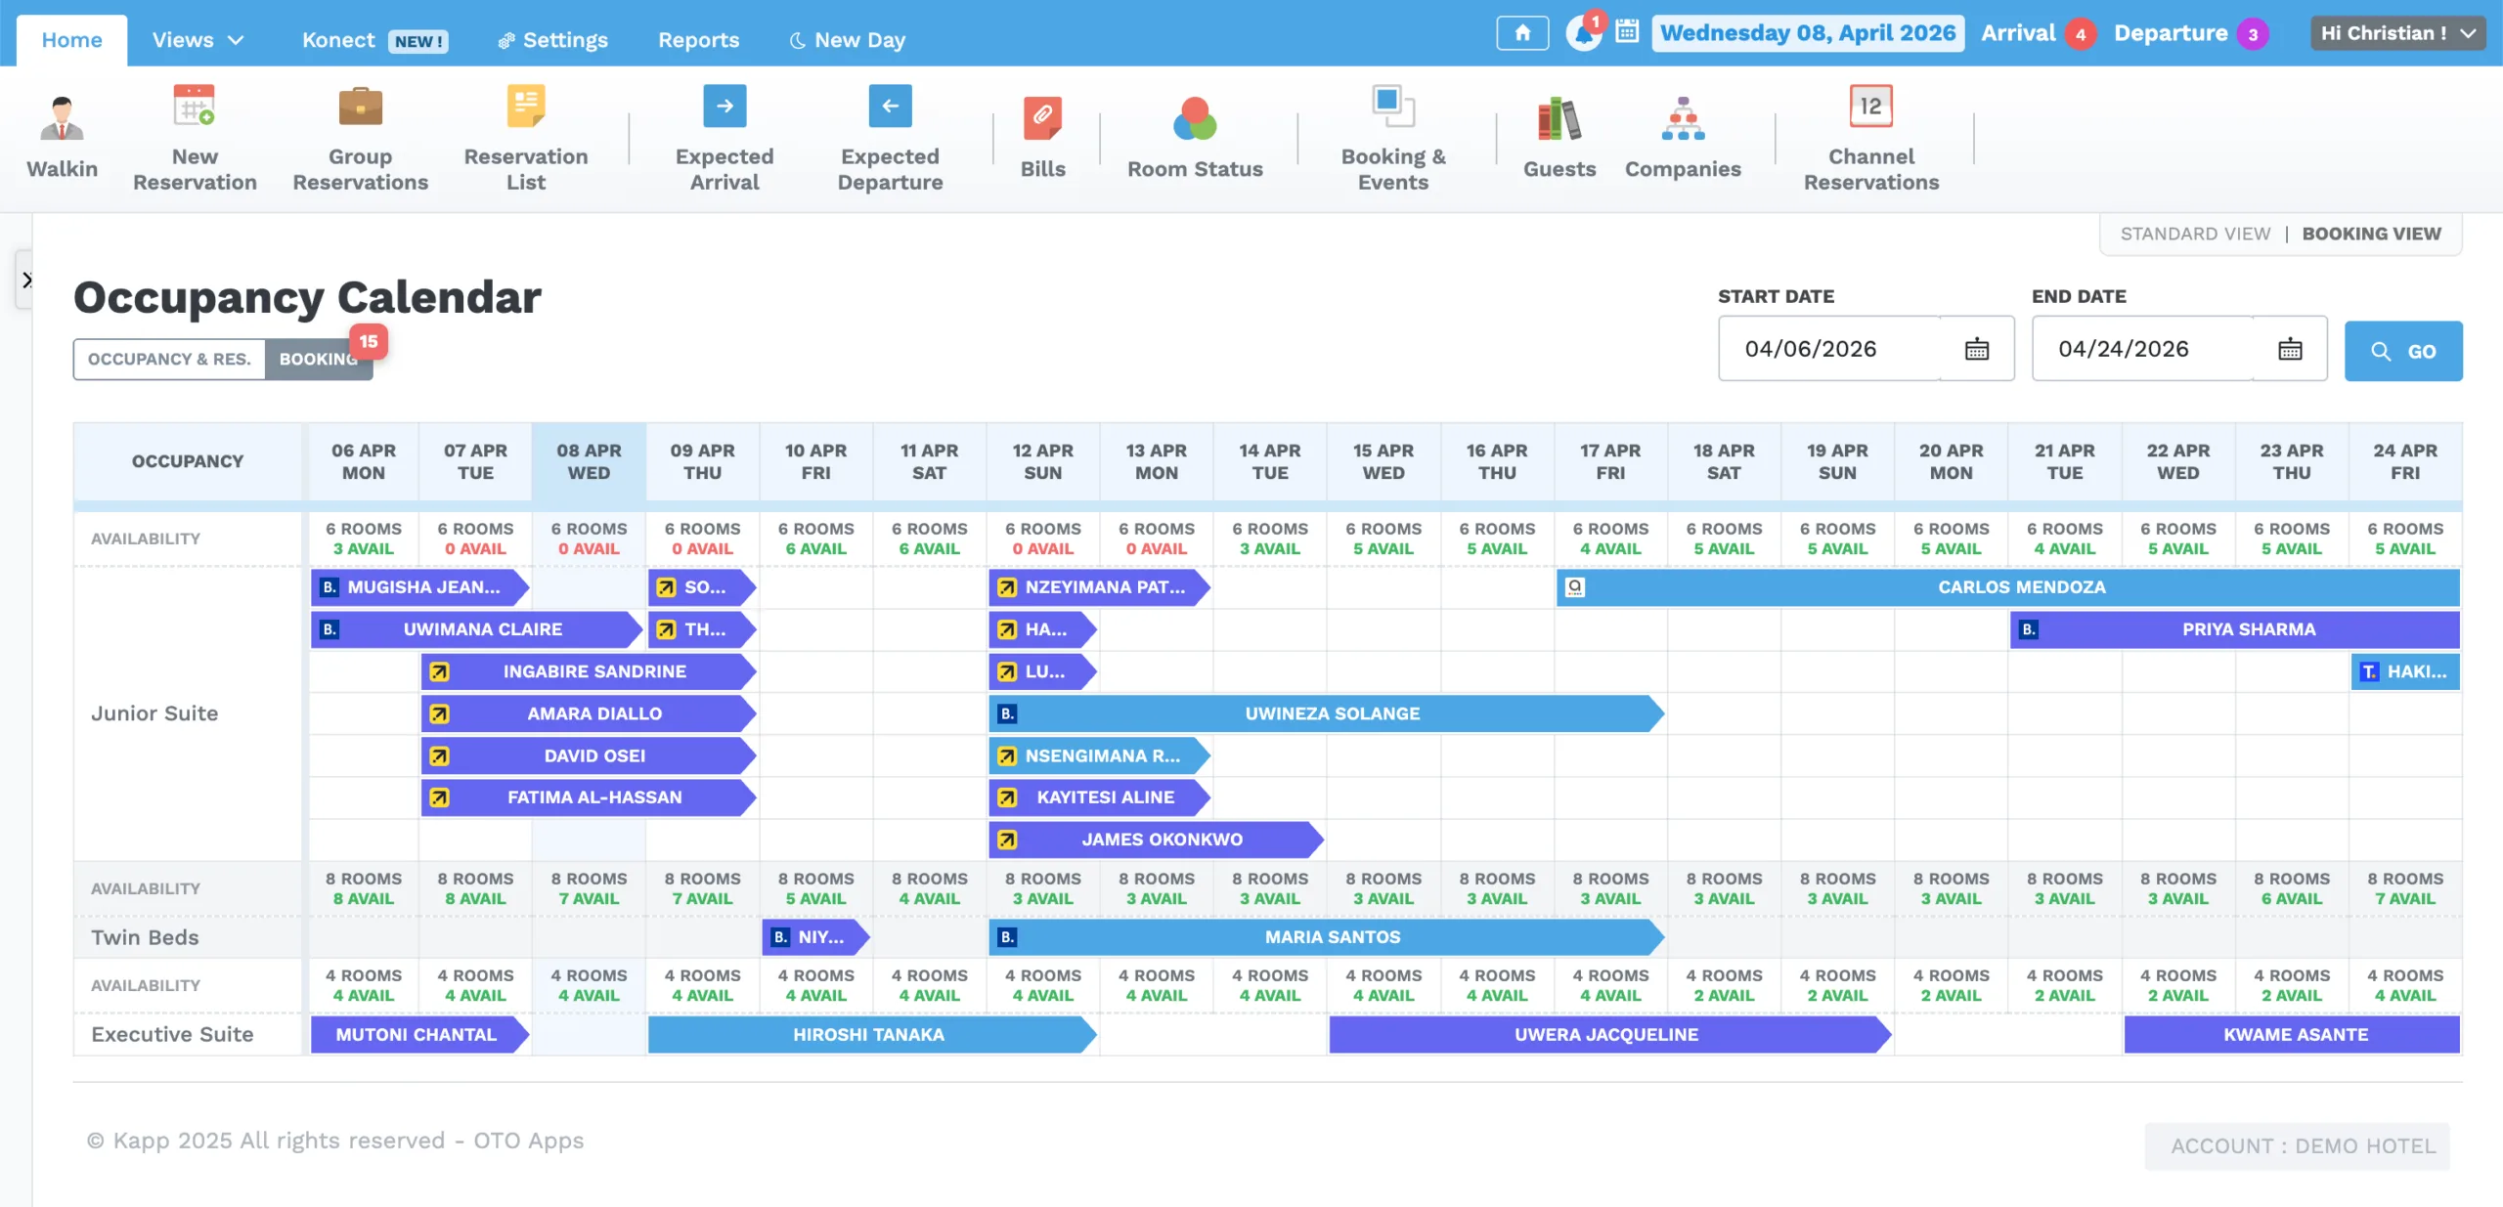Open Expected Arrival icon
This screenshot has width=2503, height=1207.
click(724, 106)
